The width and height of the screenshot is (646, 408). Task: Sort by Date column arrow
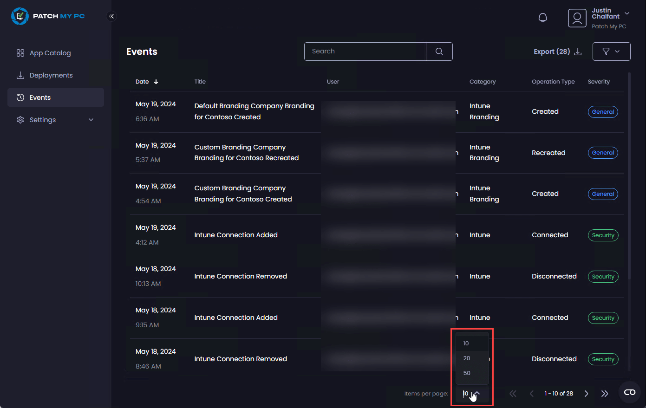[x=156, y=82]
